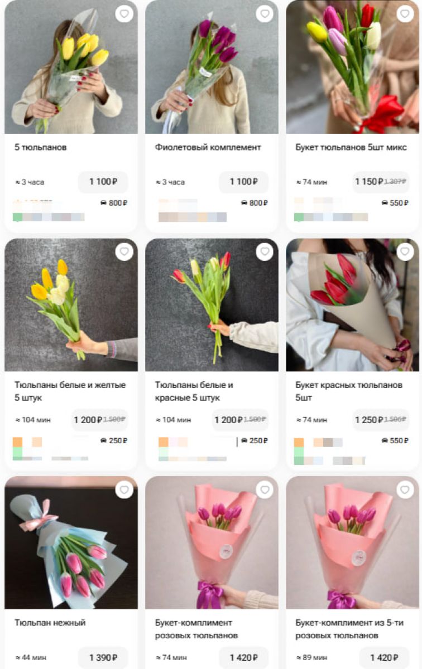The image size is (422, 669).
Task: Open the blue-wrapped pink tulips image
Action: click(x=71, y=542)
